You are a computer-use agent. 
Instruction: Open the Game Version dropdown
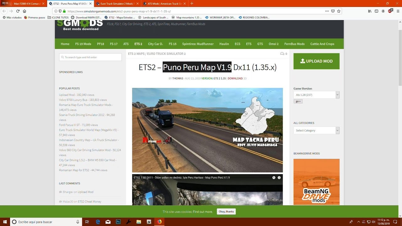[316, 95]
